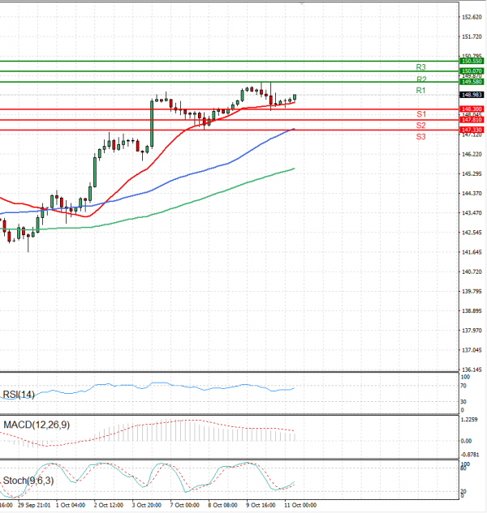
Task: Click the 146.220 price axis value
Action: pyautogui.click(x=472, y=154)
